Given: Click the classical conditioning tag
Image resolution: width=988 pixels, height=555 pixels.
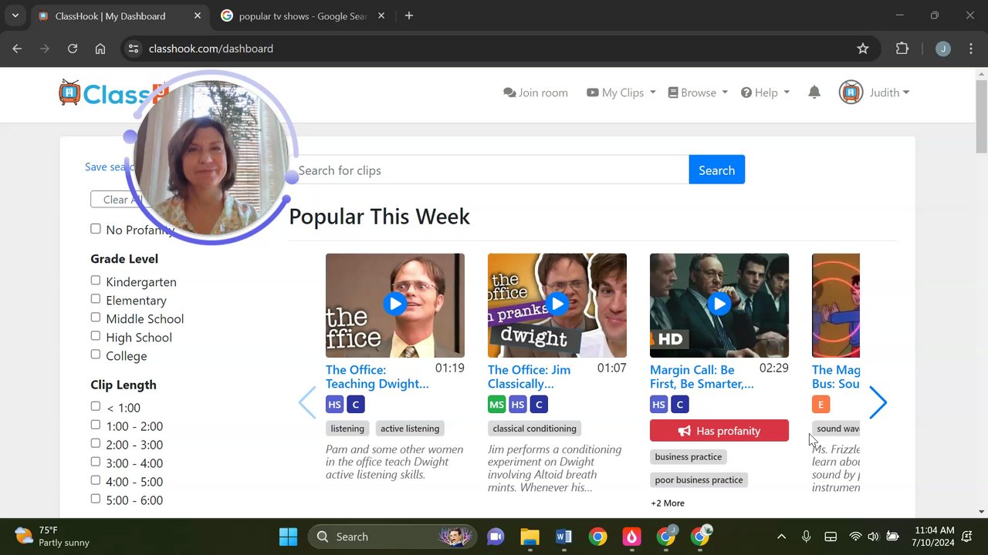Looking at the screenshot, I should (534, 429).
